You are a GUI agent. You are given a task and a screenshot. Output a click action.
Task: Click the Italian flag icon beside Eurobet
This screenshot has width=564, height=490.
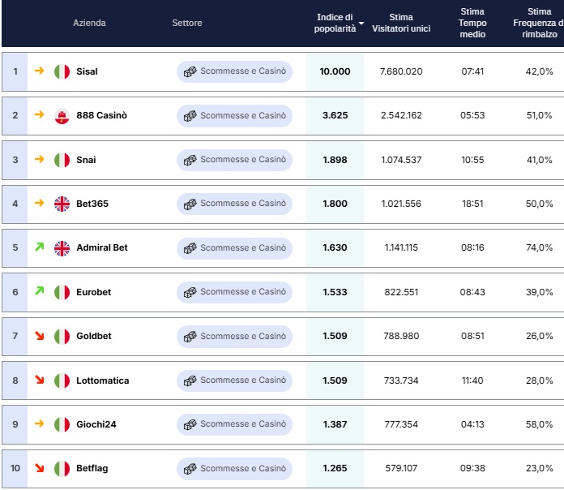point(62,292)
